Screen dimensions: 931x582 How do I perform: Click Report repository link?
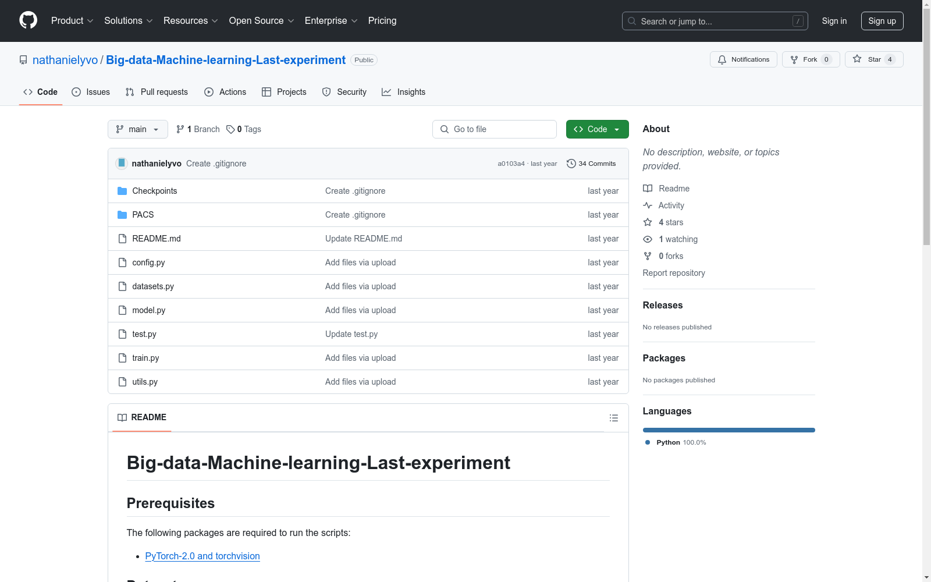click(674, 273)
